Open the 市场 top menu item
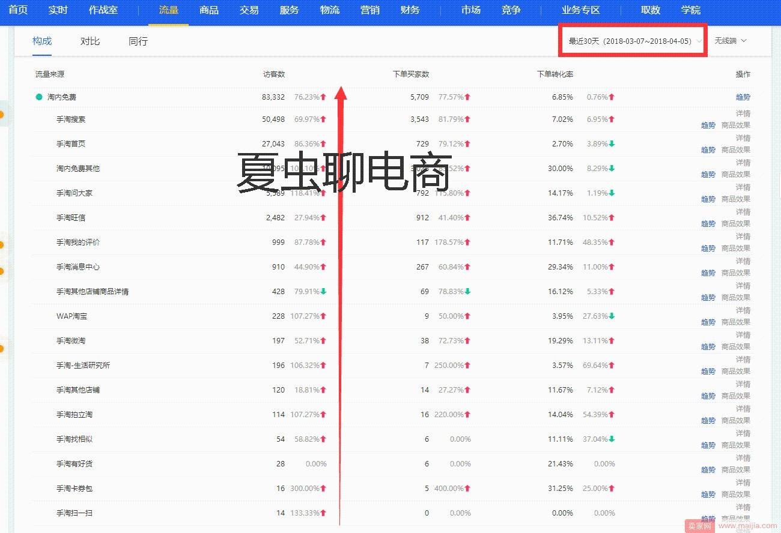Viewport: 781px width, 533px height. (471, 10)
